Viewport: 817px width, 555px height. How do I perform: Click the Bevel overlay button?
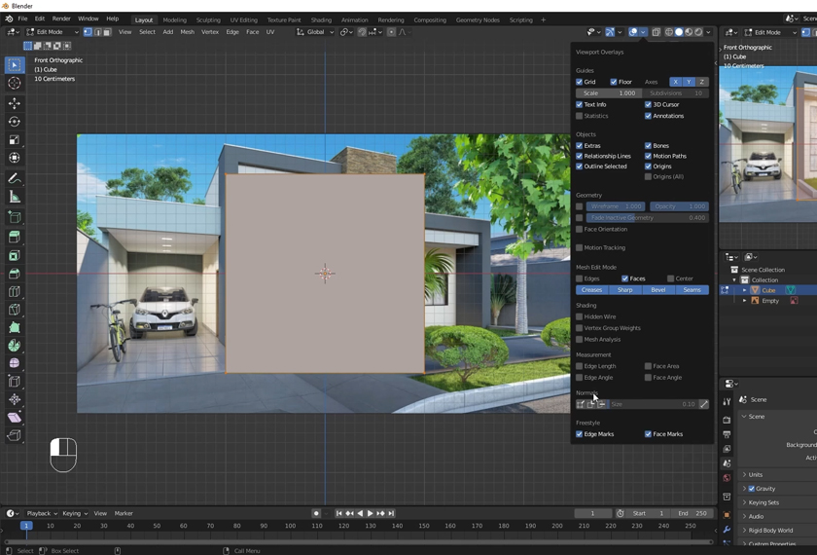[x=658, y=290]
